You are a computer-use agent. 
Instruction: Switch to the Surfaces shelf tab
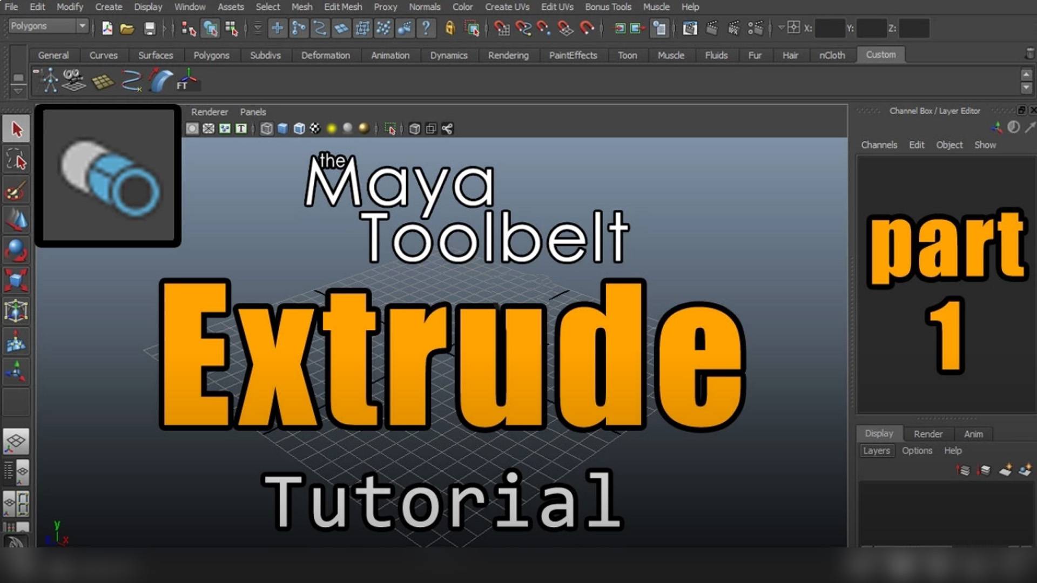[156, 55]
